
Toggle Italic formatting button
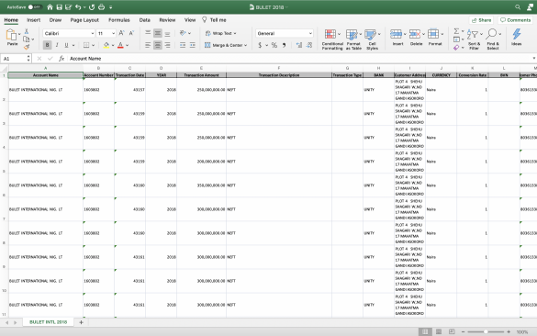coord(57,45)
